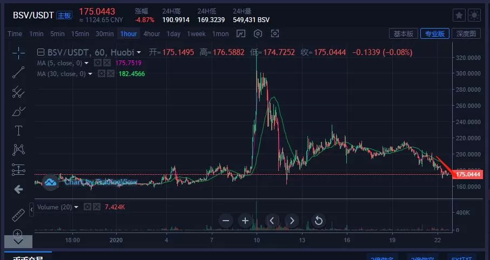Select the crosshair cursor tool
This screenshot has height=260, width=490.
pos(18,53)
